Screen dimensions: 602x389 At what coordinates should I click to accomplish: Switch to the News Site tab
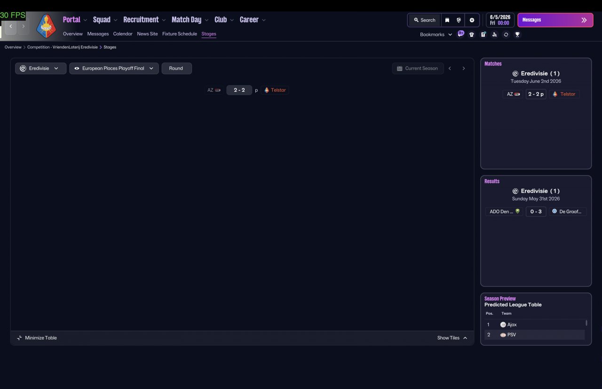pos(147,34)
